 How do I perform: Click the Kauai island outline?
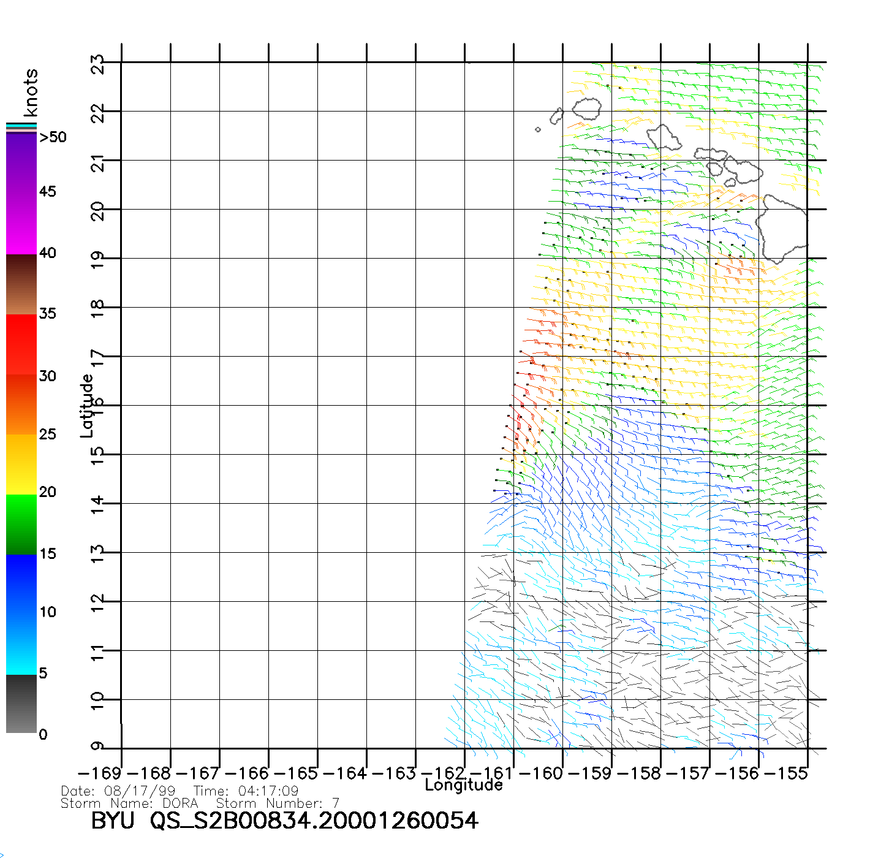pos(586,108)
